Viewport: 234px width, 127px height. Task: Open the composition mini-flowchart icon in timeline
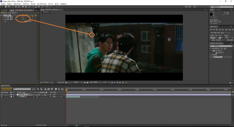(34, 89)
